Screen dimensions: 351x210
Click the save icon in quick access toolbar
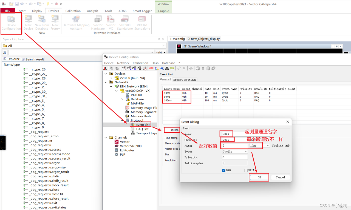(x=17, y=4)
